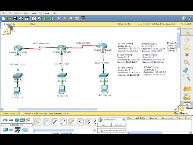Click the Destination column header
Viewport: 193px width, 145px height.
click(167, 118)
